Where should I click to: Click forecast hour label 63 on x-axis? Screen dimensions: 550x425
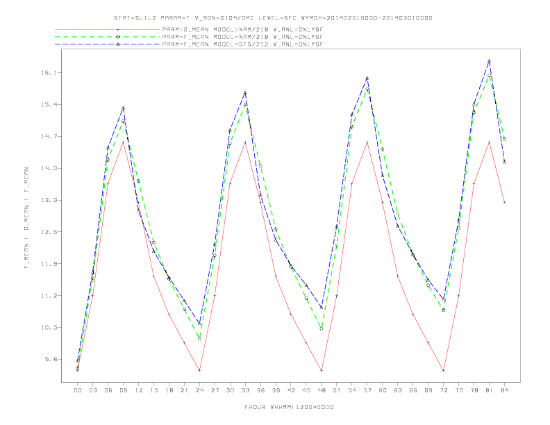398,390
